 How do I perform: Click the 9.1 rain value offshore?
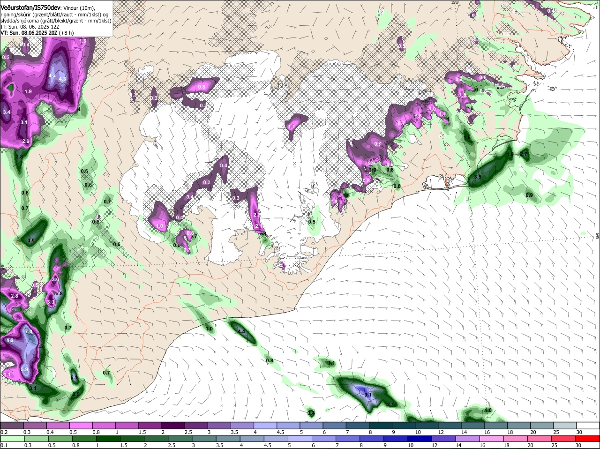(x=368, y=395)
